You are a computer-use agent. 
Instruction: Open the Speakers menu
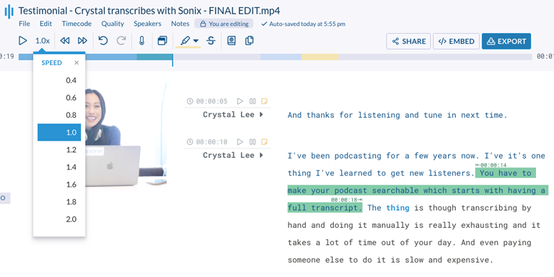click(147, 24)
